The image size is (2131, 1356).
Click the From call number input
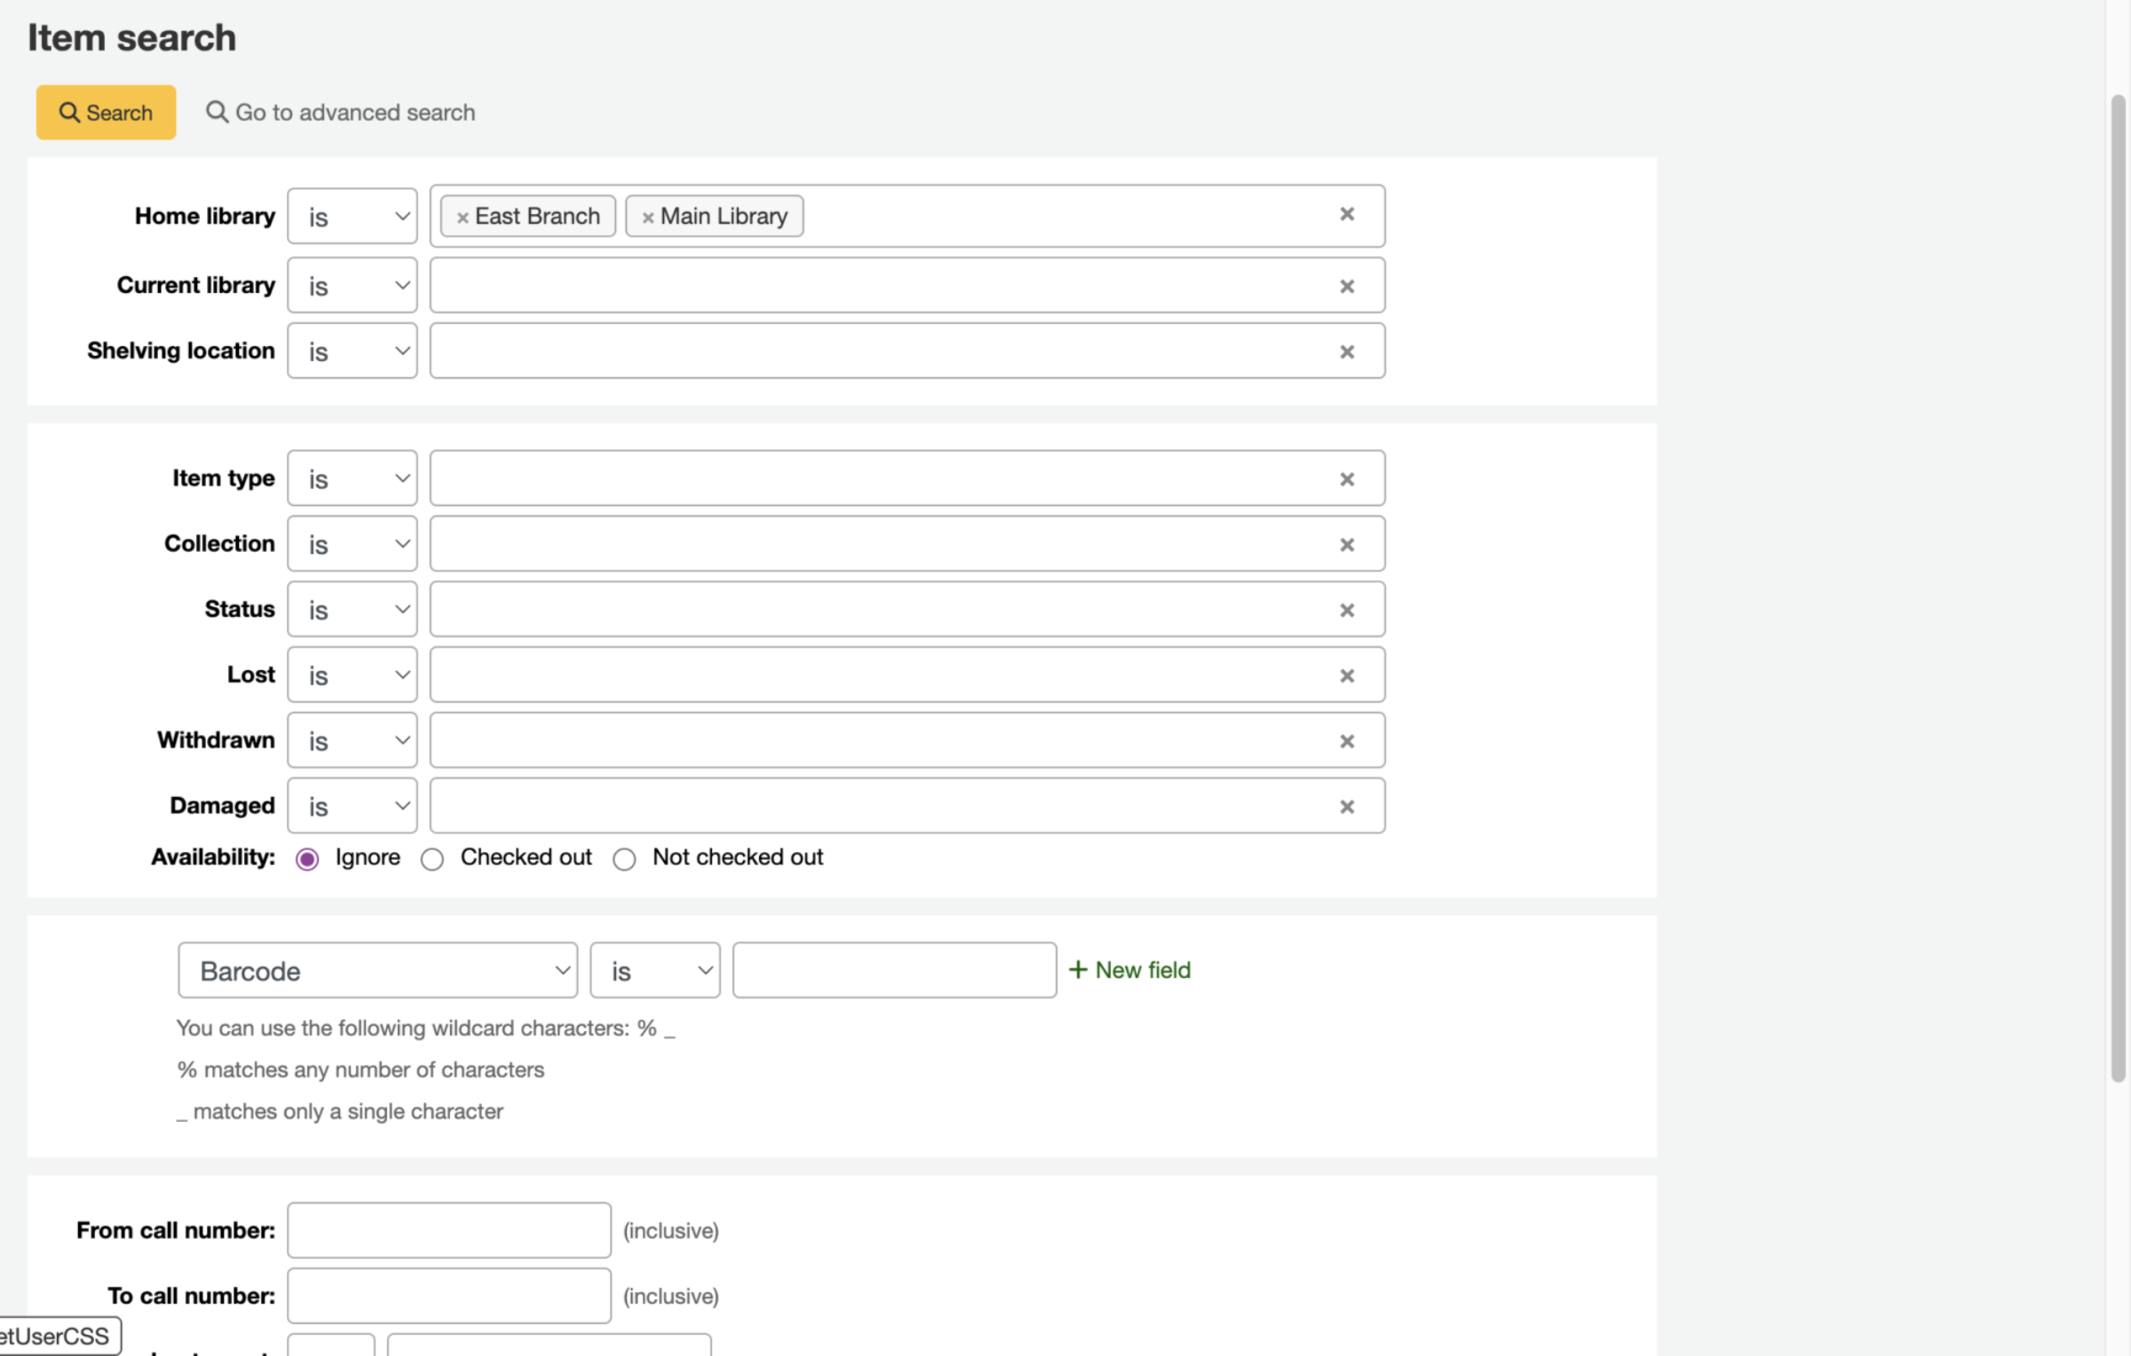[x=448, y=1230]
